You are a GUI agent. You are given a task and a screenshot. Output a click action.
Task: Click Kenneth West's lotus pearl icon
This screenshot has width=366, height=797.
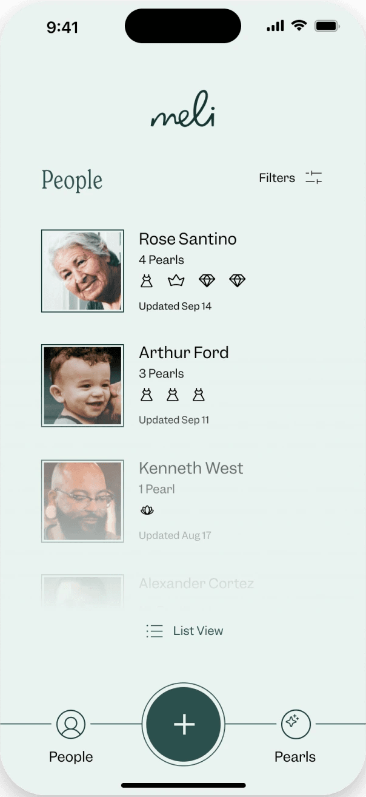point(147,510)
